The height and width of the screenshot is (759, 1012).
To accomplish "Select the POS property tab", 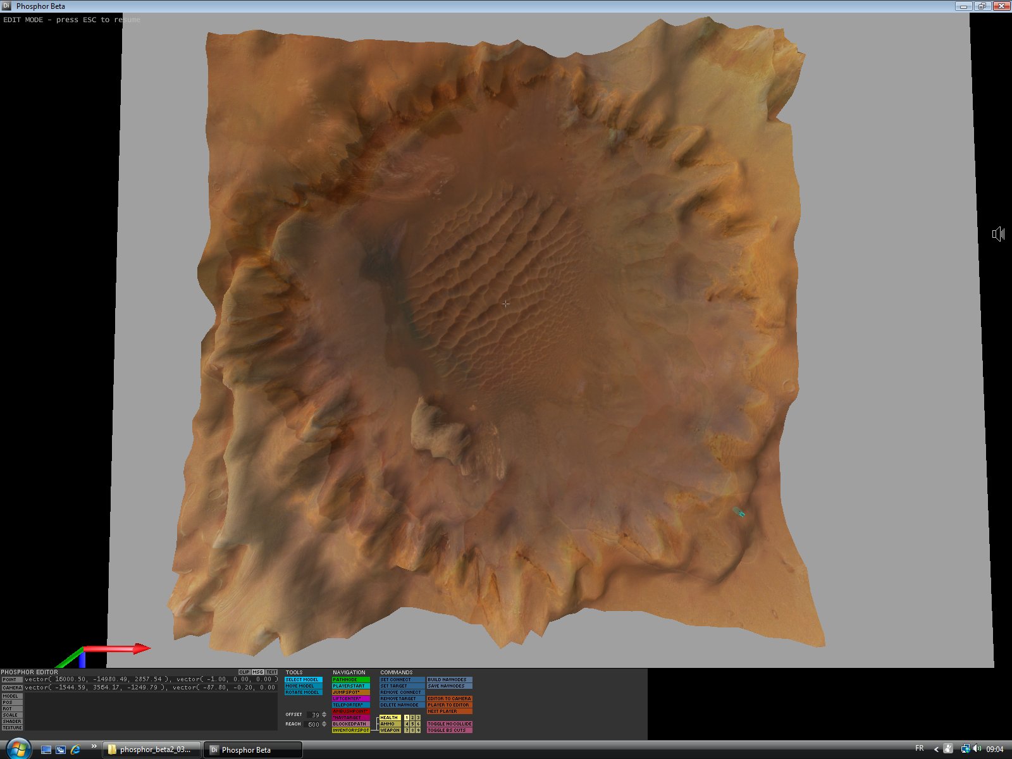I will pyautogui.click(x=11, y=703).
